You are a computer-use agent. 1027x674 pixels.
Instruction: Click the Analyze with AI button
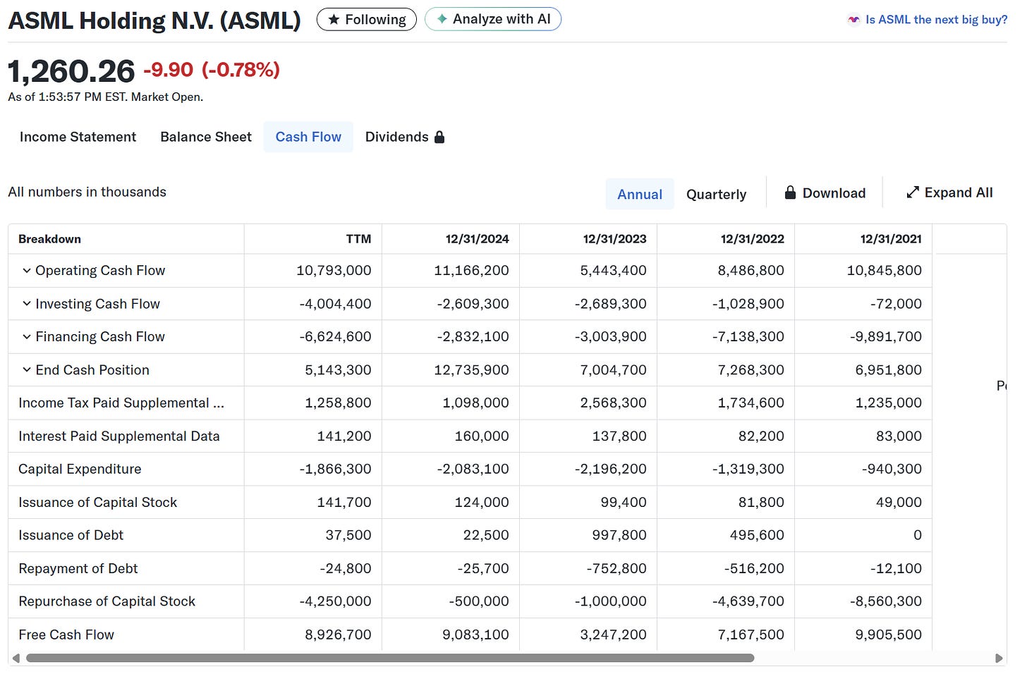pos(493,19)
